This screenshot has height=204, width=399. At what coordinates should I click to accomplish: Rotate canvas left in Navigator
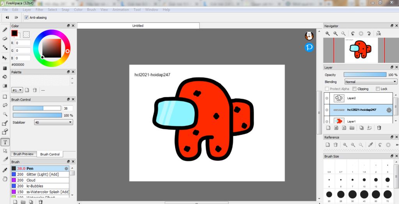pos(353,33)
